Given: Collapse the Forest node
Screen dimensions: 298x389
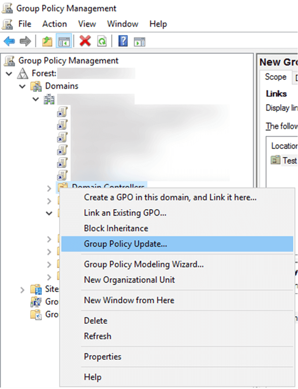Looking at the screenshot, I should 8,73.
